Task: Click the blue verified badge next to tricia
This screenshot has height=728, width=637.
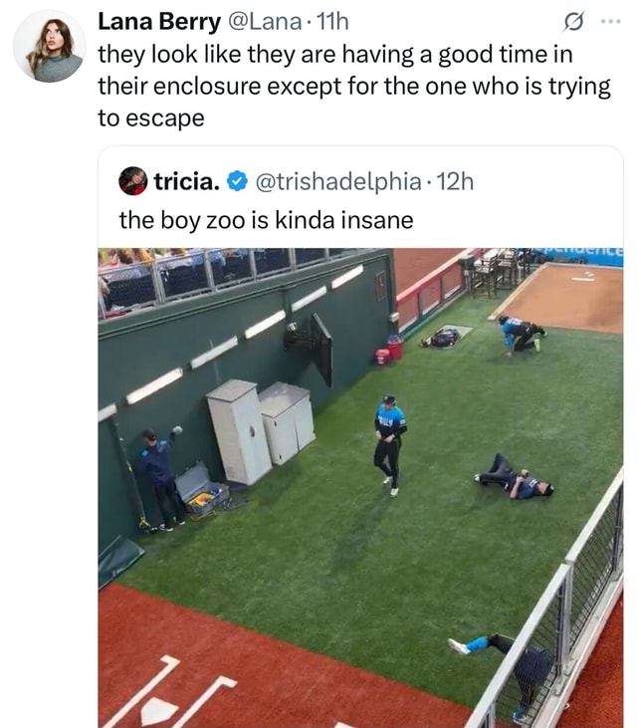Action: coord(237,181)
